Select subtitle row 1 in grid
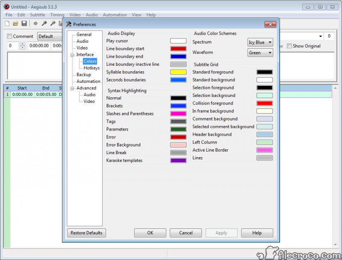This screenshot has width=342, height=260. 168,94
